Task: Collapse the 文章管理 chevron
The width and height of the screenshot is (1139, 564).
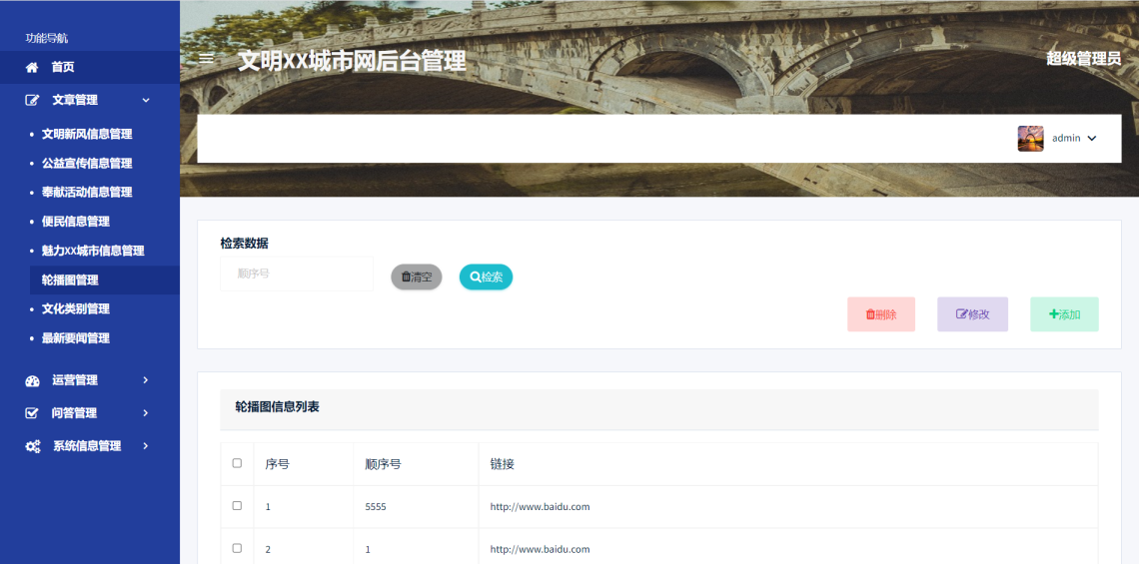Action: [146, 100]
